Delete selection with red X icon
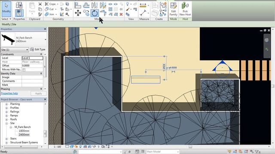275x154 pixels. pyautogui.click(x=121, y=14)
